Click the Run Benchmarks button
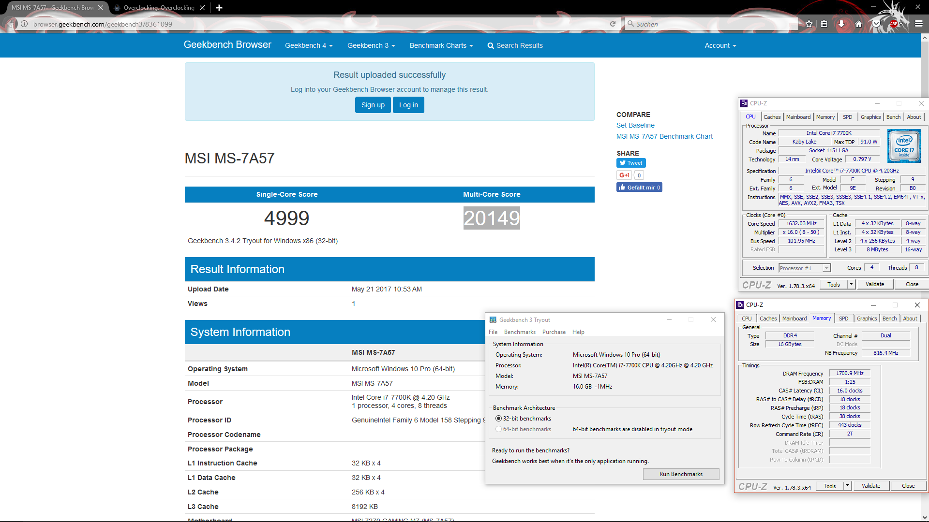 tap(681, 474)
